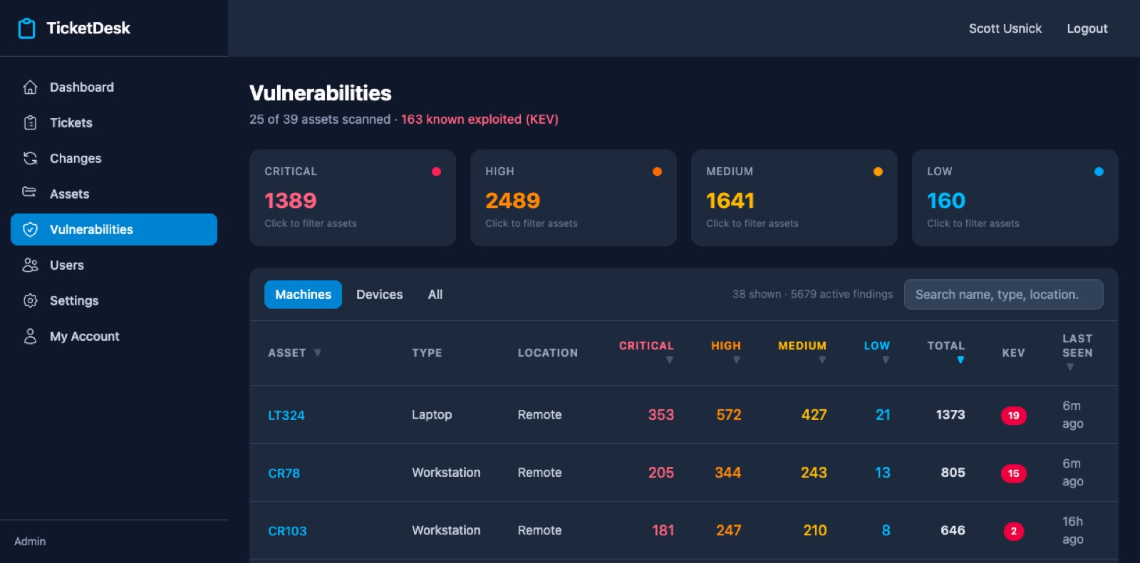Click the KEV badge 15 for CR78

1013,473
